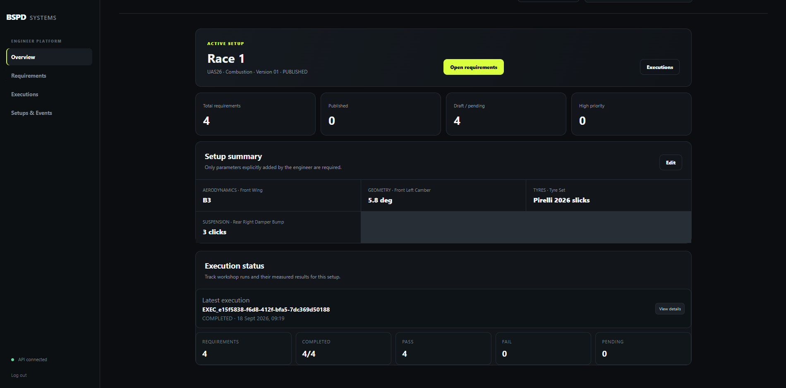Click the Setup summary heading

233,157
